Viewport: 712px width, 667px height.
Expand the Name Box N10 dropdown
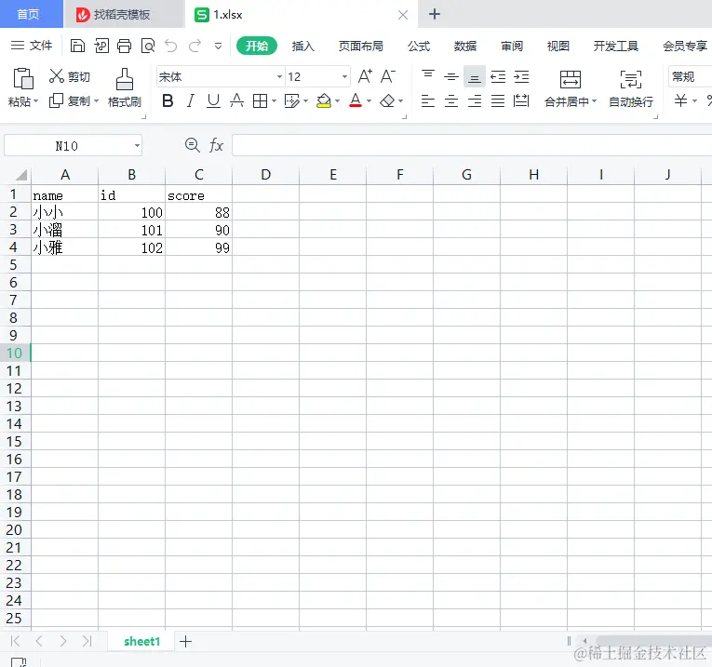(137, 146)
